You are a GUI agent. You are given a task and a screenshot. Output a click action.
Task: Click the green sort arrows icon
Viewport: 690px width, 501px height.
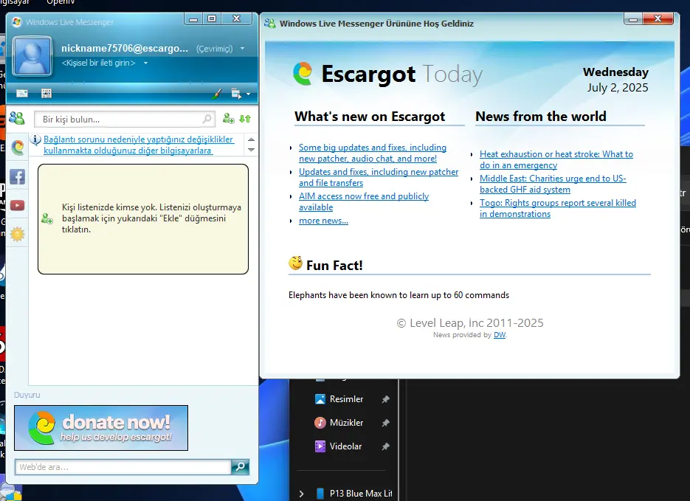(245, 118)
